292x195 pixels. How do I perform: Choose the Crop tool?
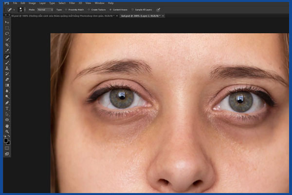tap(7, 45)
